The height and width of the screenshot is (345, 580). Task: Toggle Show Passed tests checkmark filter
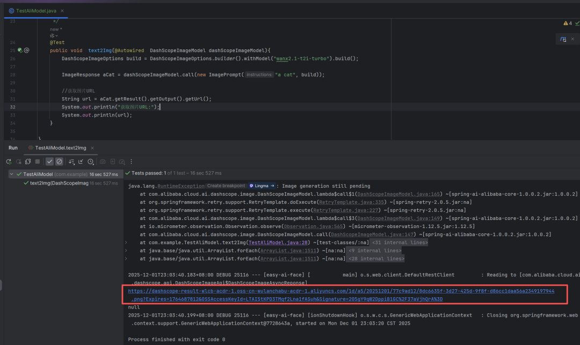pos(49,162)
